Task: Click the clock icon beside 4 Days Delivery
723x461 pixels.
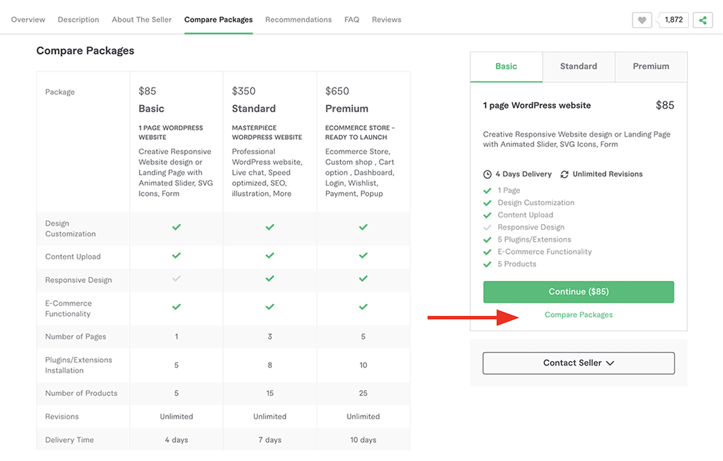Action: (487, 174)
